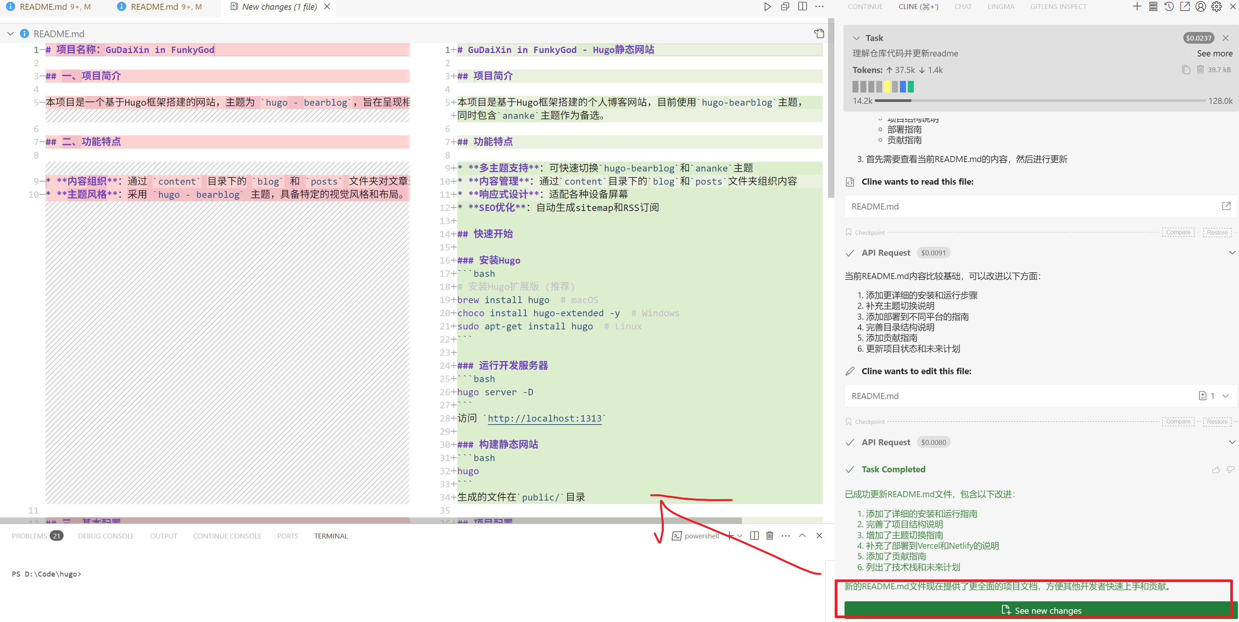Click the thumbs up icon on Task Completed
The image size is (1239, 622).
tap(1216, 470)
